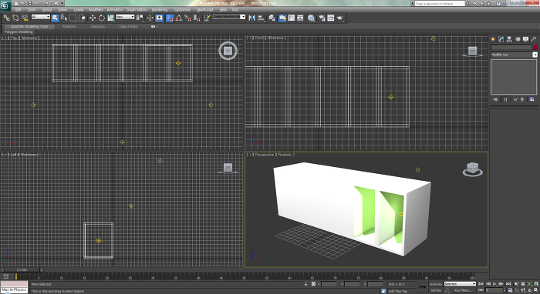The height and width of the screenshot is (294, 540).
Task: Open the Selected key mode dropdown
Action: (460, 284)
